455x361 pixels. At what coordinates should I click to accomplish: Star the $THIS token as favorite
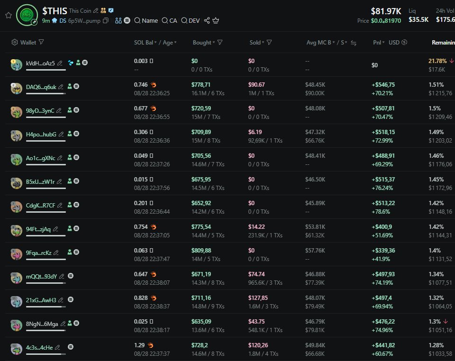click(8, 15)
